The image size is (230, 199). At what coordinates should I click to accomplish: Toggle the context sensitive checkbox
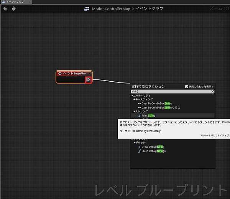pyautogui.click(x=187, y=87)
